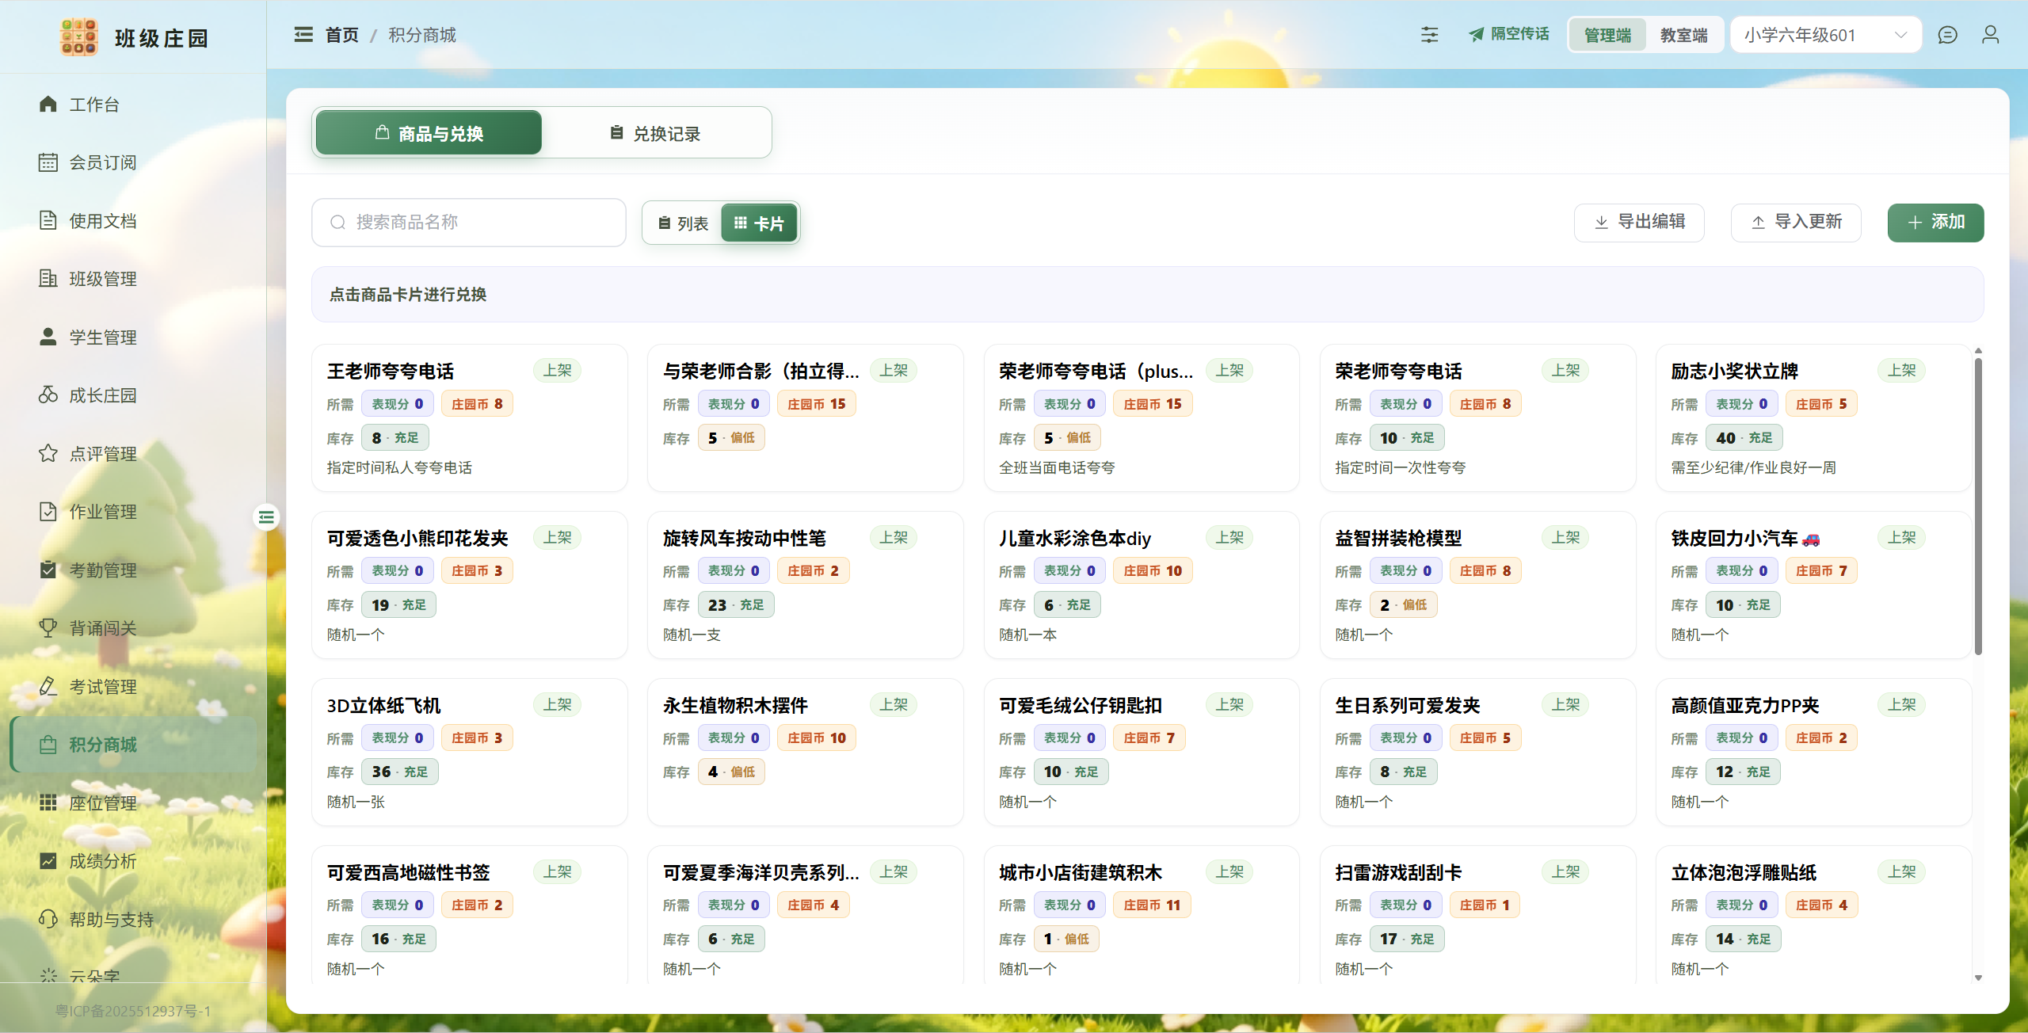The width and height of the screenshot is (2028, 1033).
Task: Open the 励志小奖状立牌 product card
Action: (x=1813, y=417)
